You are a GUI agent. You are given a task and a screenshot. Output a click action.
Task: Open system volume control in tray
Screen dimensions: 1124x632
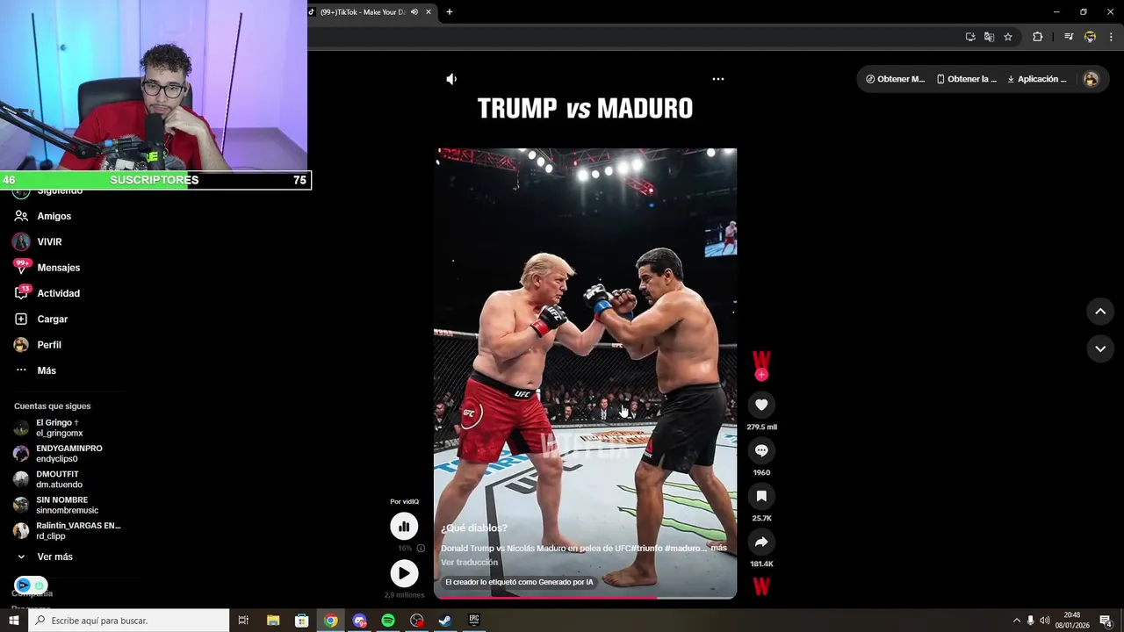[x=1045, y=621]
